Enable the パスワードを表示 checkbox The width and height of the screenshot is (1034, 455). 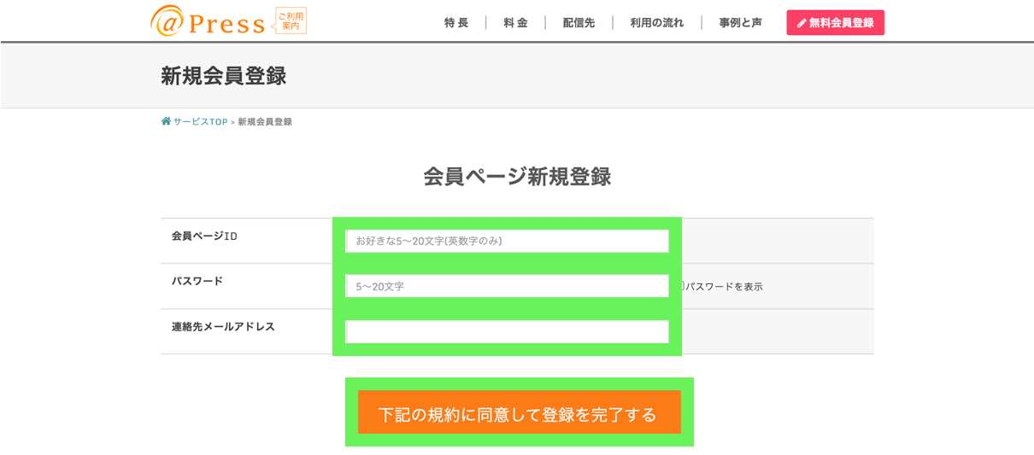click(x=682, y=286)
